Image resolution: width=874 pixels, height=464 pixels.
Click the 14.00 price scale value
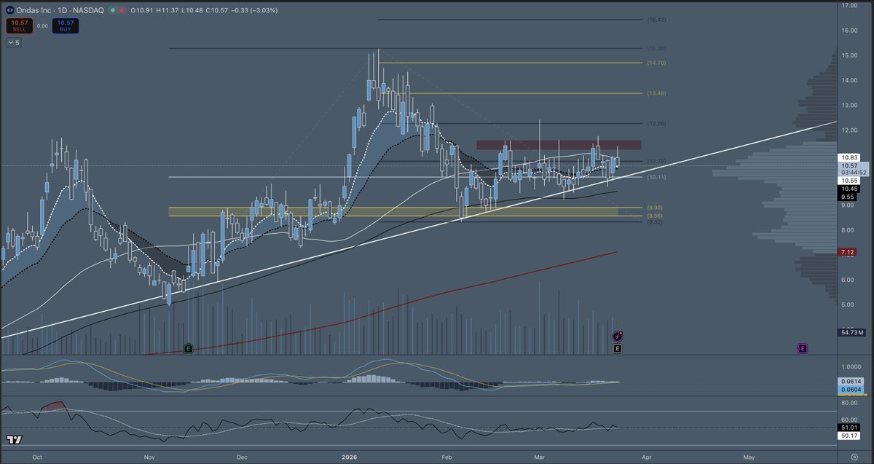tap(849, 80)
